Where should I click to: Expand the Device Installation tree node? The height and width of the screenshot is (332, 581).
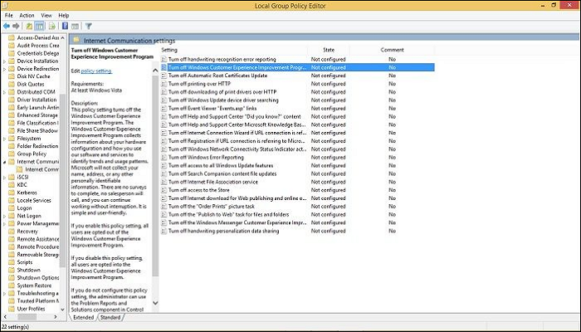[4, 61]
